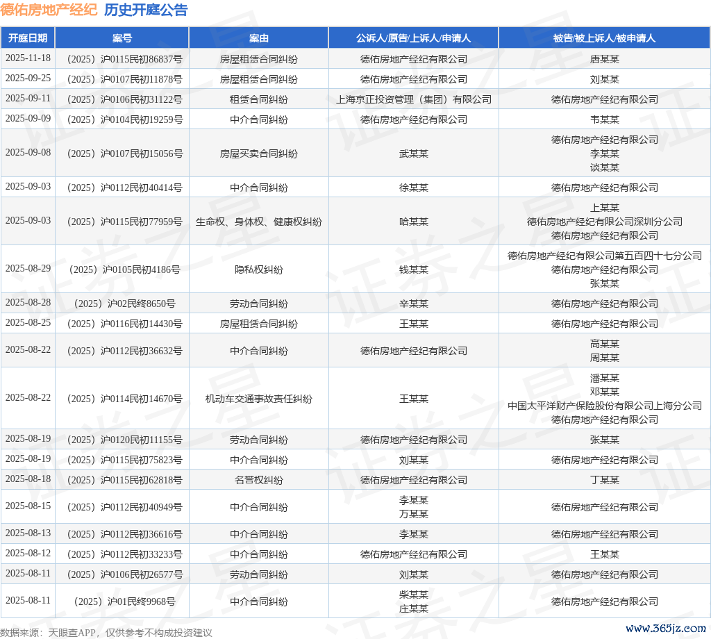Viewport: 711px width, 639px height.
Task: Click the 公诉人/原告/上诉人/申请人 column header
Action: (413, 38)
